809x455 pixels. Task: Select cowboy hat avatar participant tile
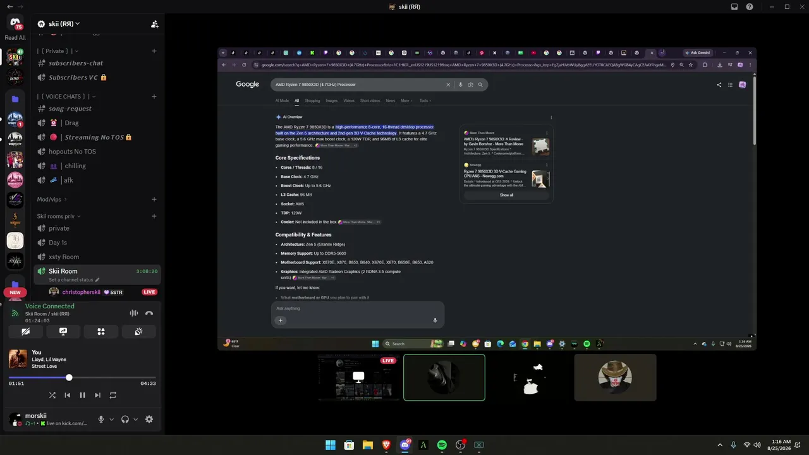[x=615, y=377]
